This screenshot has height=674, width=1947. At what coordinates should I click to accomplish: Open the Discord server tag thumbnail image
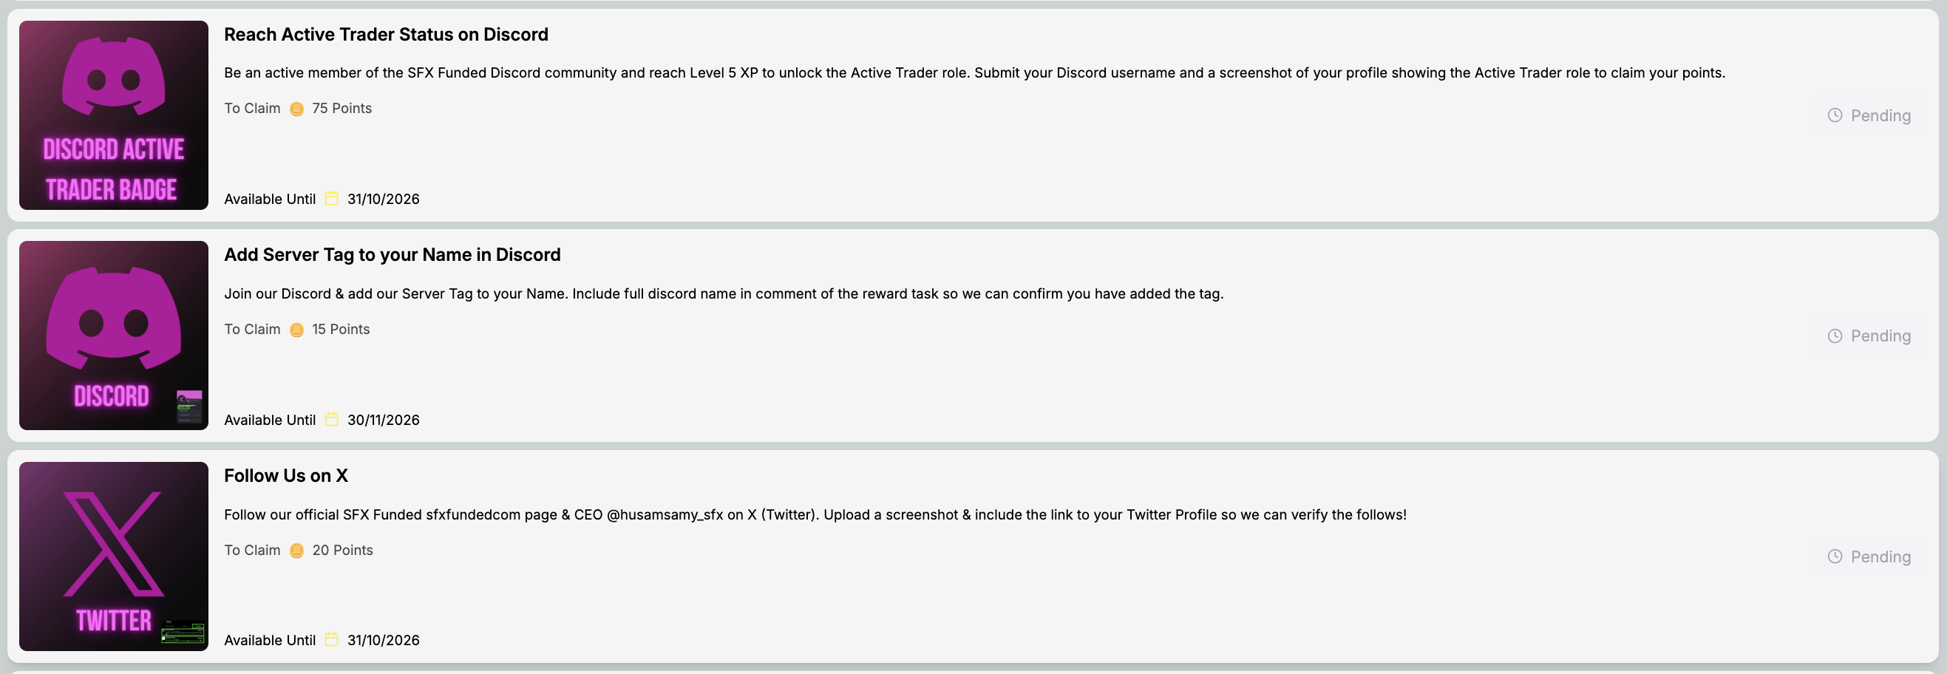[x=113, y=336]
